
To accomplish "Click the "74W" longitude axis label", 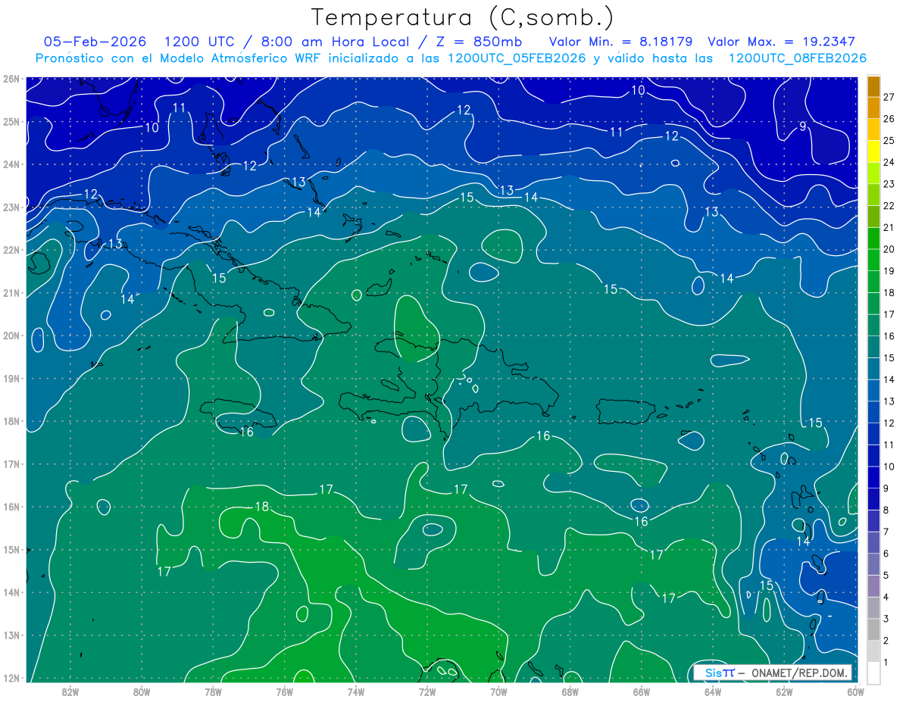I will 356,692.
